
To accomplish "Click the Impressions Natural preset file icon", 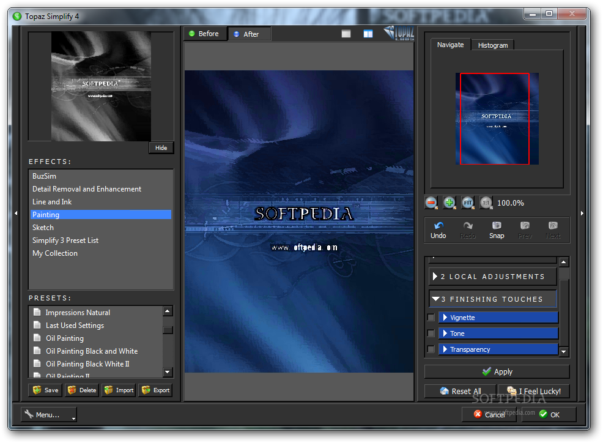I will (37, 312).
